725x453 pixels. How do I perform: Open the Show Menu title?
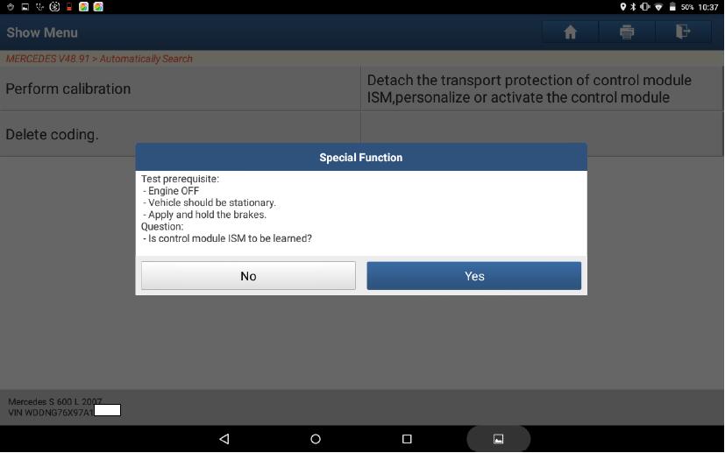coord(42,32)
